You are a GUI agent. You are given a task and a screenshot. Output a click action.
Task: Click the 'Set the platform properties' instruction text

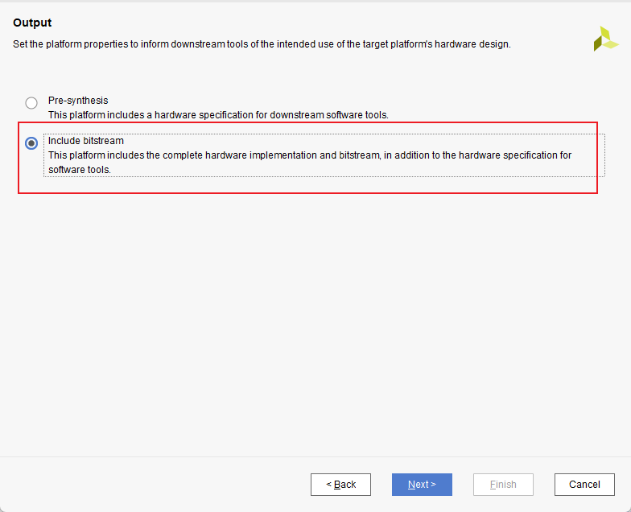[x=262, y=44]
